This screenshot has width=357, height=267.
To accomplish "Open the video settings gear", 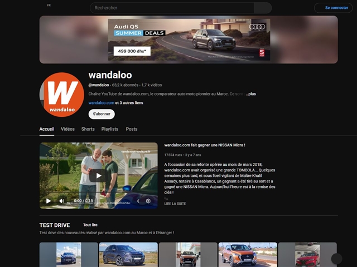I will point(148,201).
